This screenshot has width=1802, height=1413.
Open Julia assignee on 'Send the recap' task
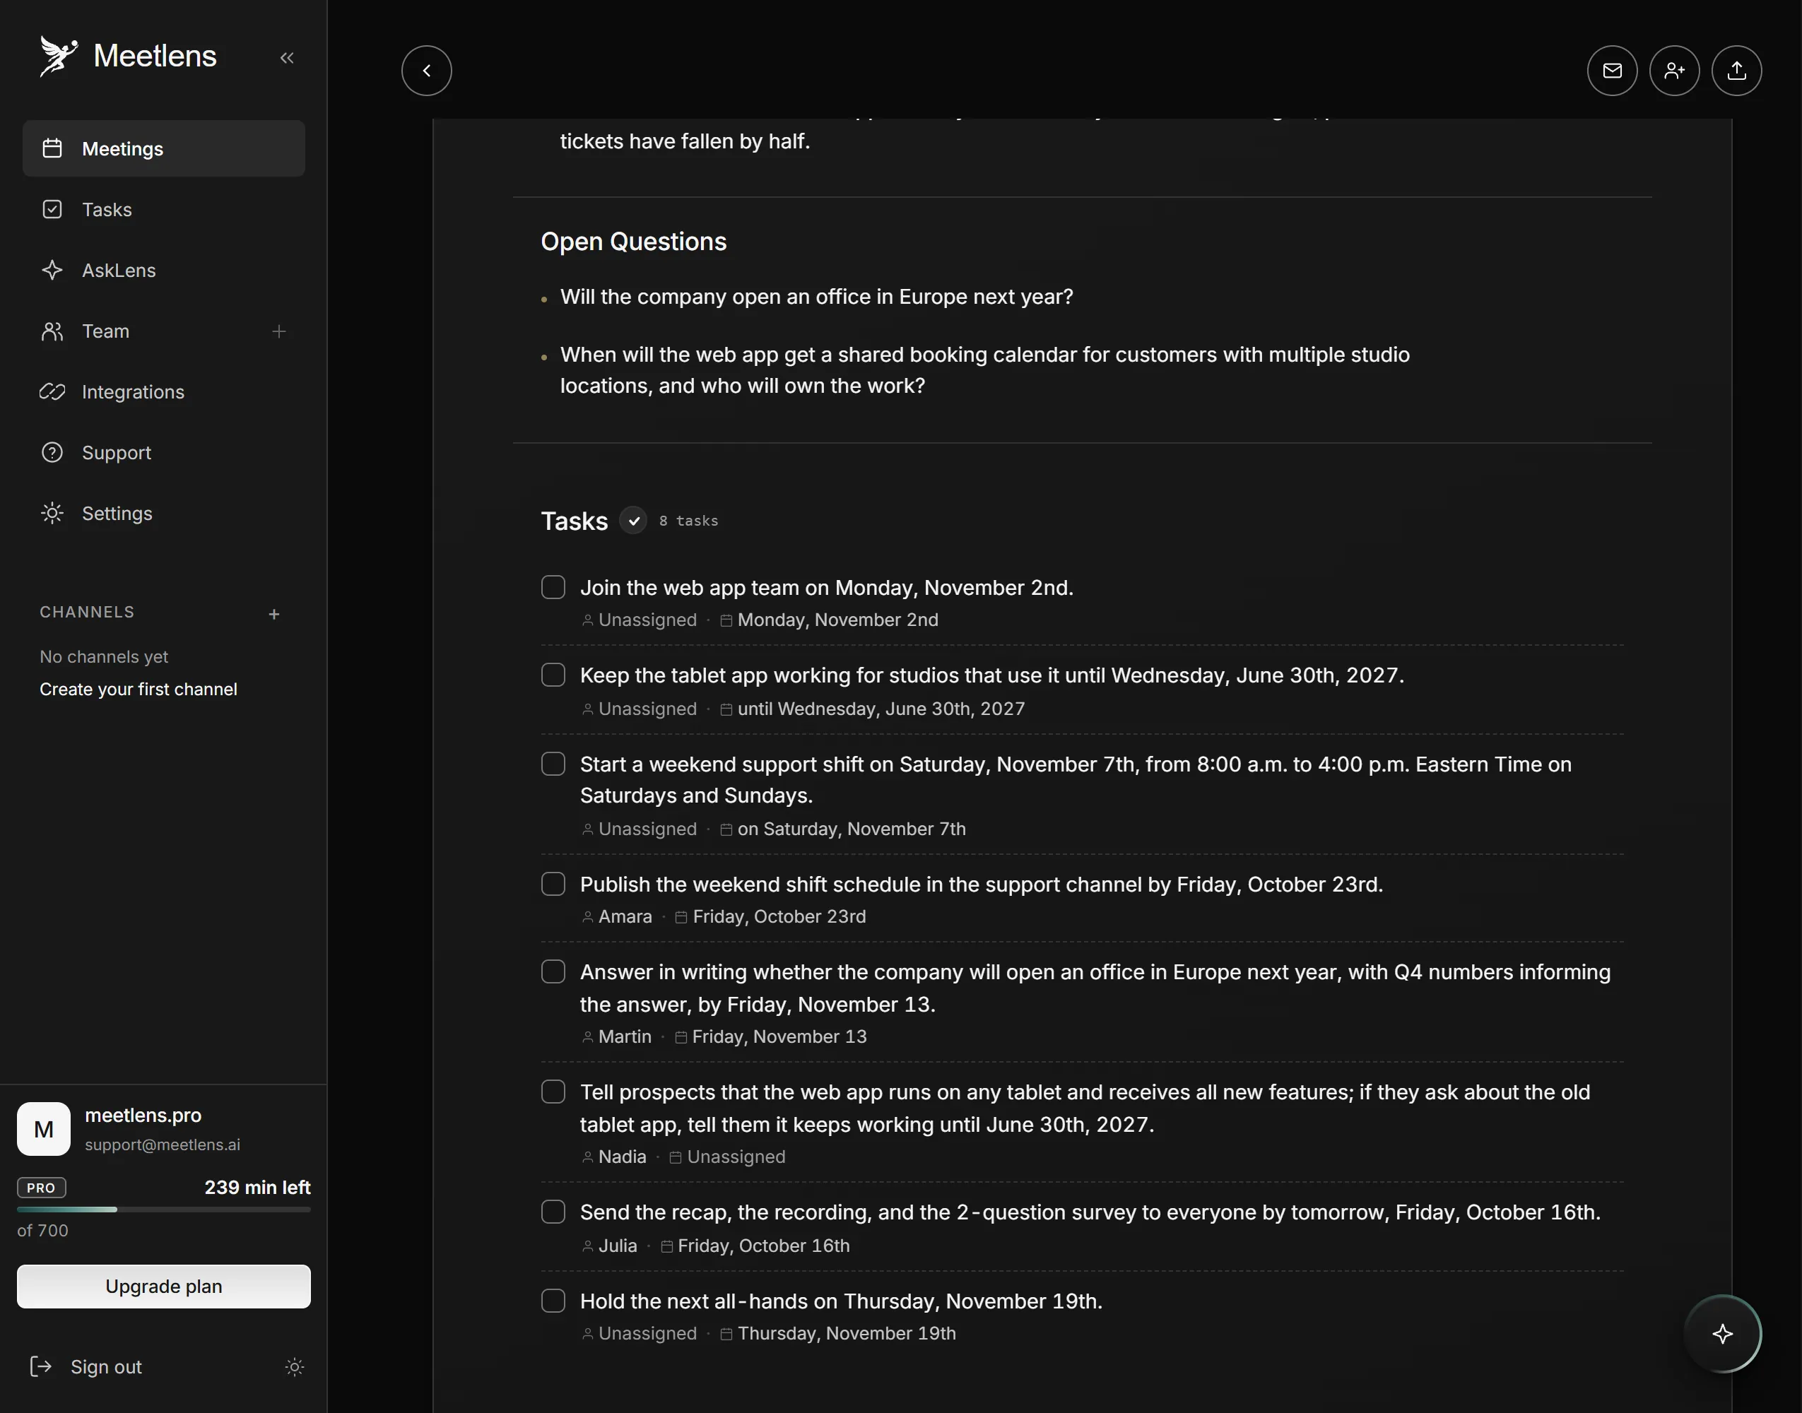(609, 1246)
